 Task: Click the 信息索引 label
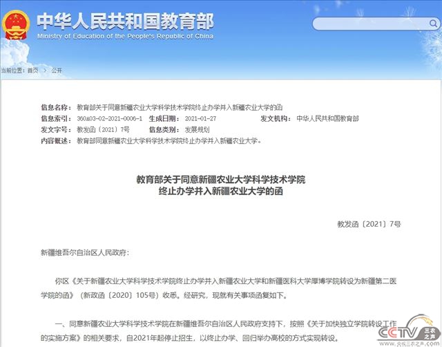coord(56,118)
